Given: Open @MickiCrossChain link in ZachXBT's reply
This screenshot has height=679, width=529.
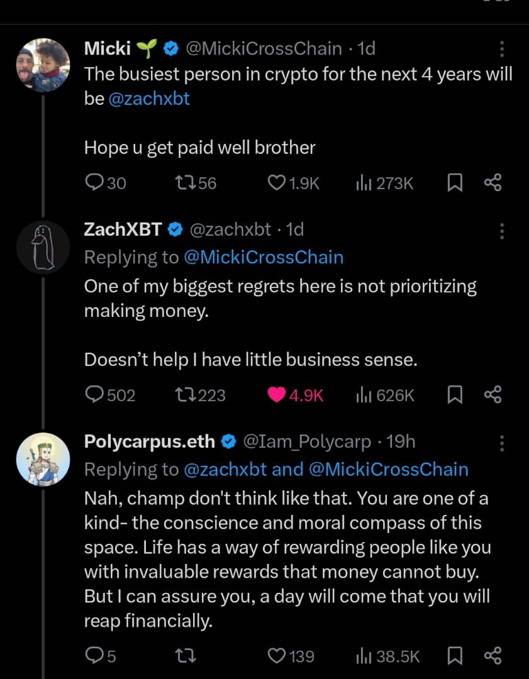Looking at the screenshot, I should tap(264, 257).
